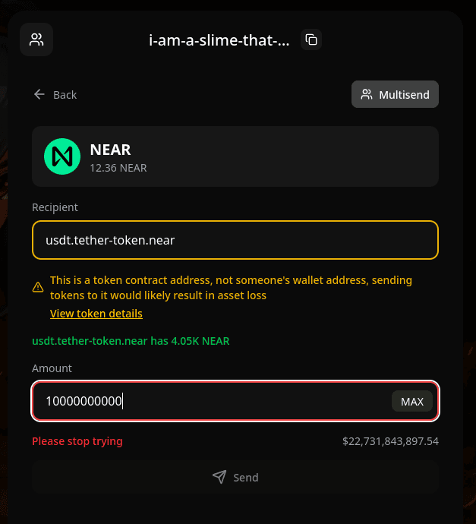Click the dollar value estimate
The width and height of the screenshot is (476, 524).
tap(390, 441)
